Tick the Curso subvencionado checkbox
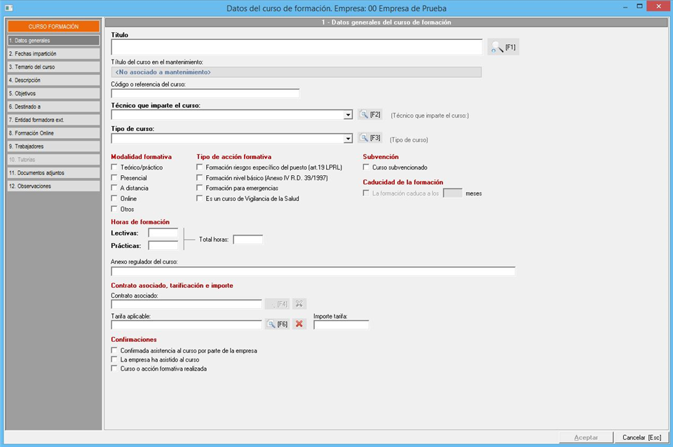 pyautogui.click(x=367, y=167)
